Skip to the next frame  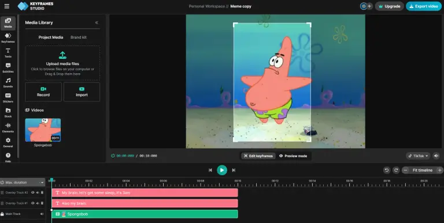(x=234, y=170)
